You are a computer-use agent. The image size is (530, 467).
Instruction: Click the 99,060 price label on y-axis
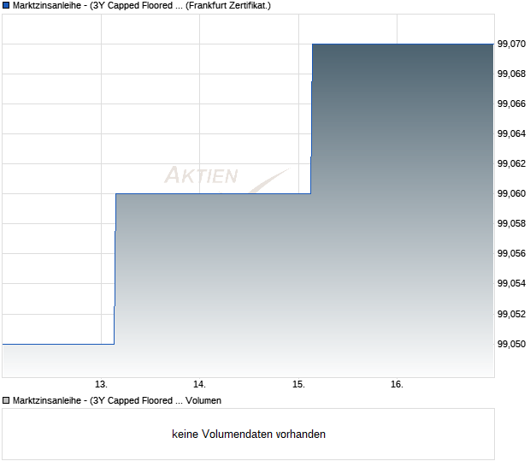click(x=512, y=193)
